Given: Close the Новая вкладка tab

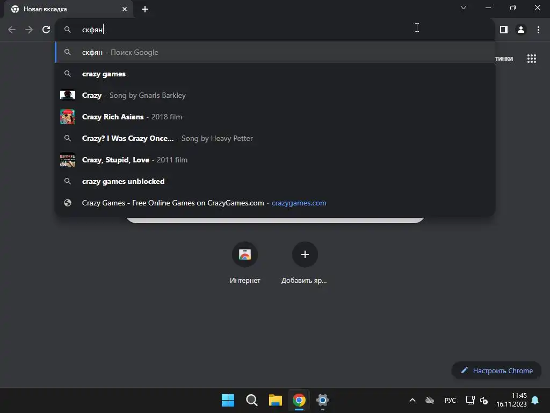Looking at the screenshot, I should [125, 9].
